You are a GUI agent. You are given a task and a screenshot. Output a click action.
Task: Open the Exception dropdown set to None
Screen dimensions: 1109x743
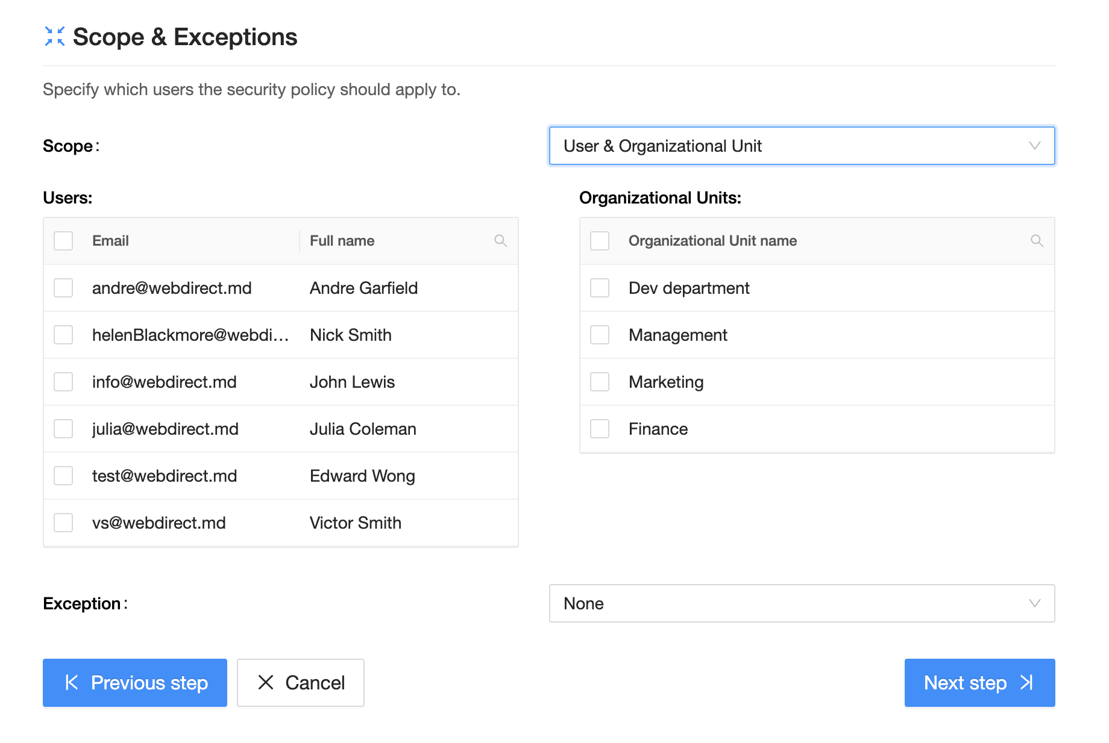(x=800, y=603)
